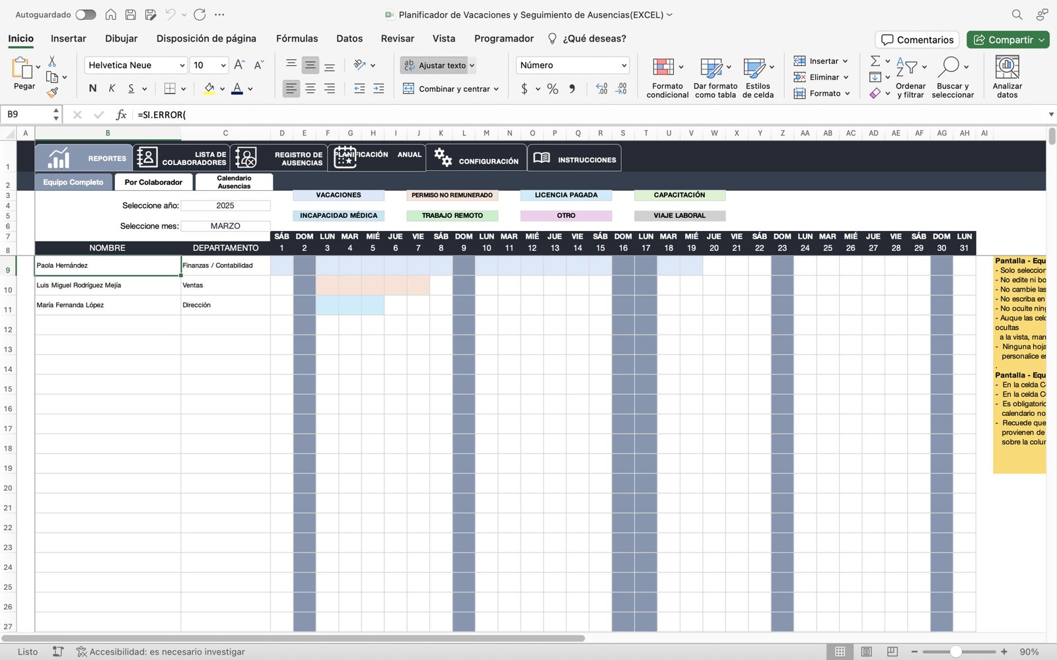The height and width of the screenshot is (660, 1057).
Task: Open the Combinar y centrar dropdown arrow
Action: point(496,89)
